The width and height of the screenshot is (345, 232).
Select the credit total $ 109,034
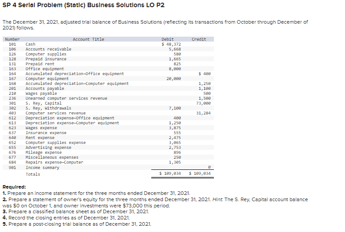[x=200, y=173]
